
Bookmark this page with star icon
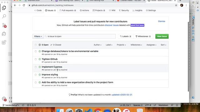click(176, 5)
